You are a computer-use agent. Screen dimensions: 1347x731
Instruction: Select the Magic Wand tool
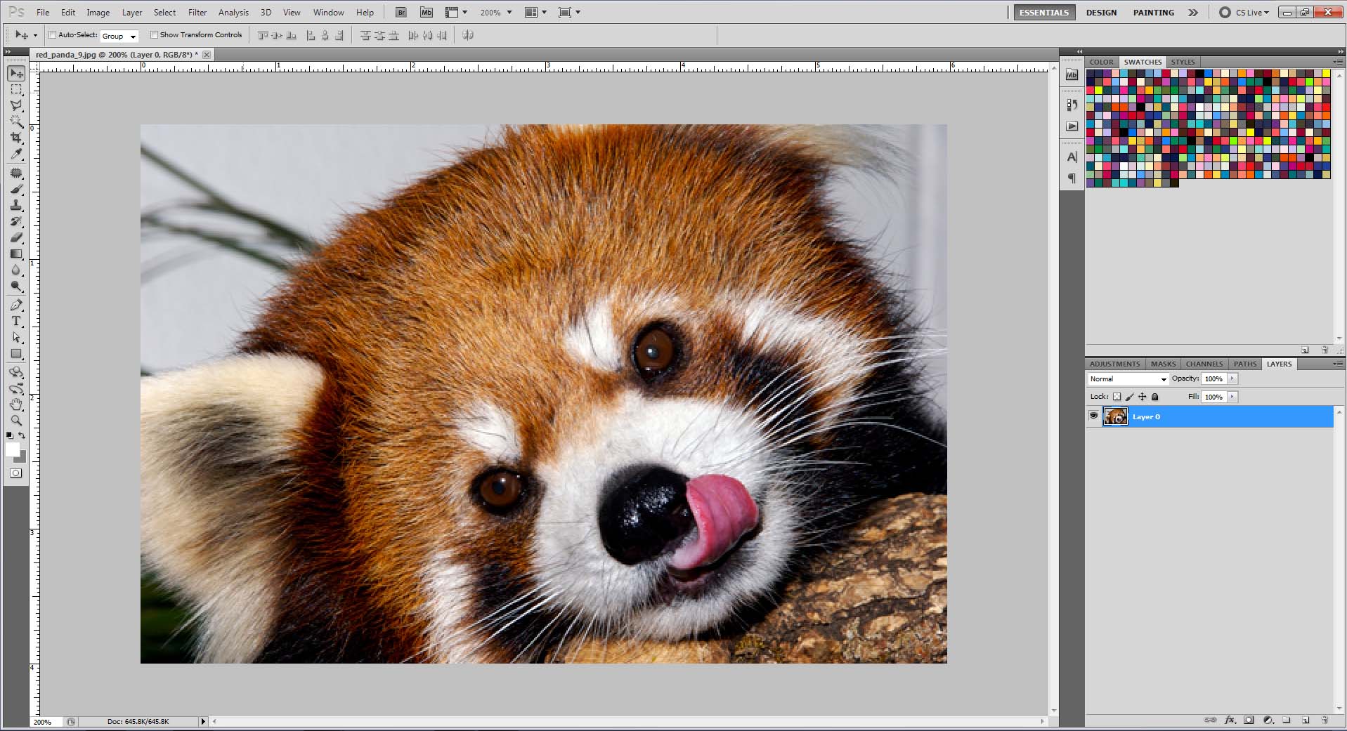(x=16, y=121)
